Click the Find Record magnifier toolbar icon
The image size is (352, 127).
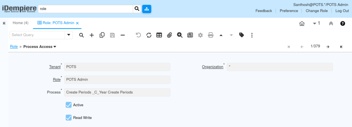[x=81, y=35]
